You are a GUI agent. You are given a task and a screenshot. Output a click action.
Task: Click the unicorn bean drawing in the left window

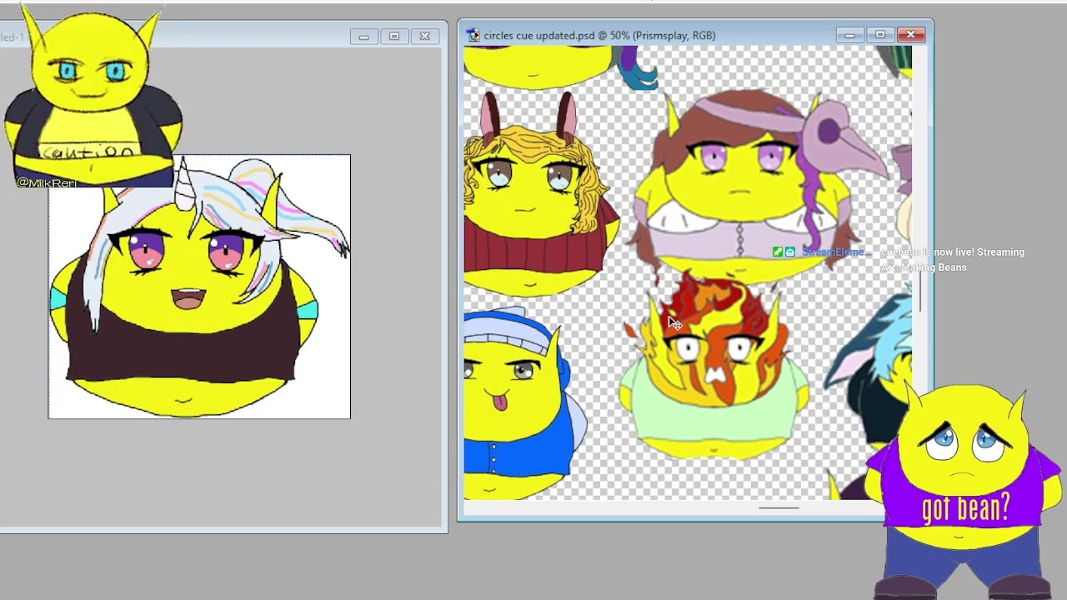coord(199,287)
